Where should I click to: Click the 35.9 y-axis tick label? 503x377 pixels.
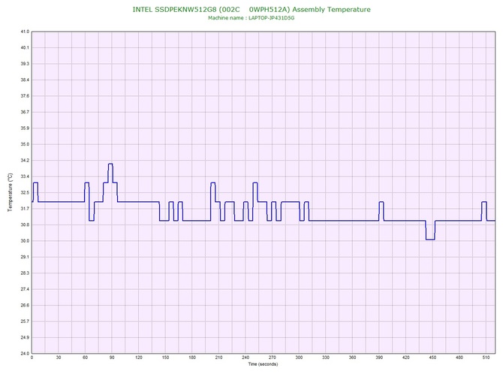coord(25,128)
